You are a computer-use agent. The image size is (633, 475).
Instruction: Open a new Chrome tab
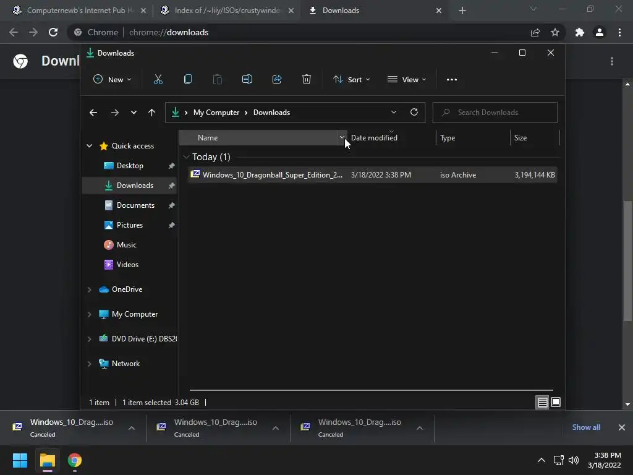pos(462,11)
